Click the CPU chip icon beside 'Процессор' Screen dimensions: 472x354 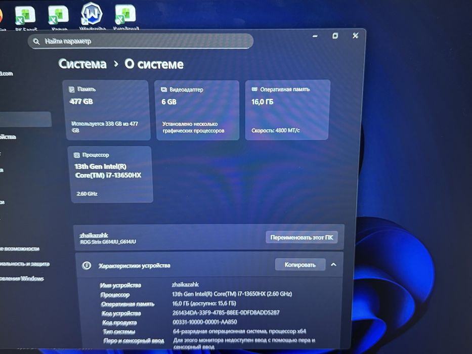(77, 155)
